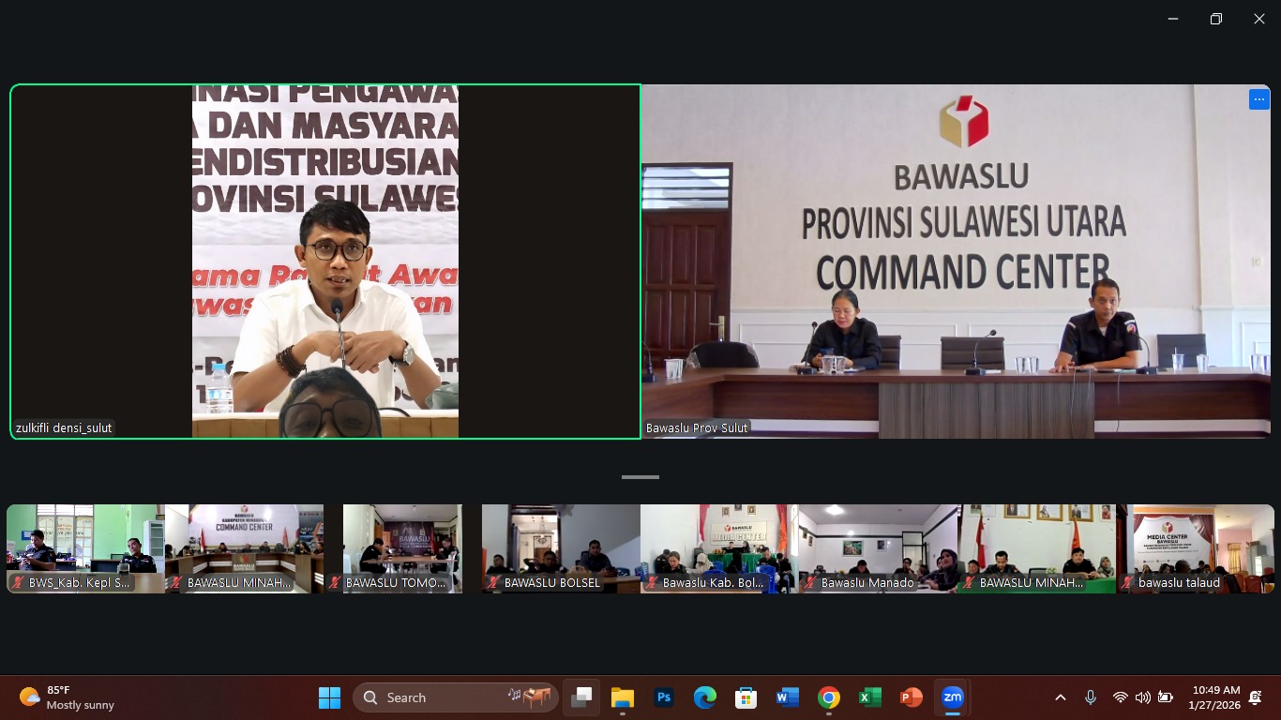
Task: Switch to Photoshop in the taskbar
Action: (664, 697)
